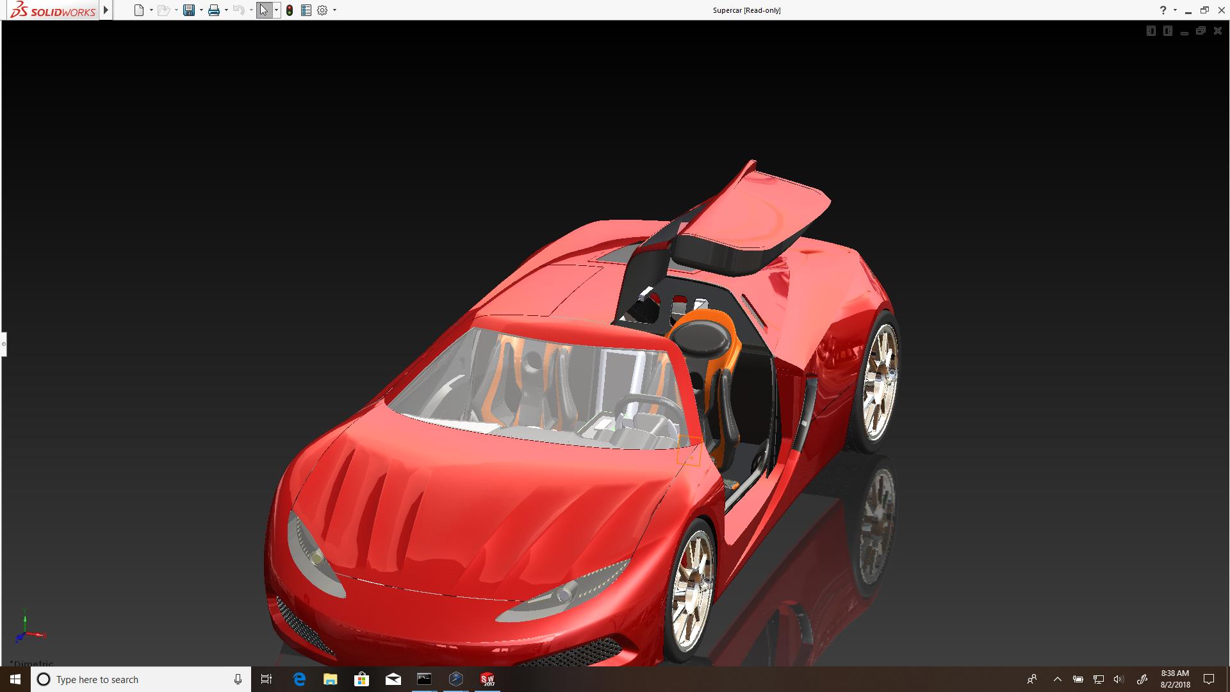Open the Options gear icon
This screenshot has width=1230, height=692.
(x=322, y=10)
